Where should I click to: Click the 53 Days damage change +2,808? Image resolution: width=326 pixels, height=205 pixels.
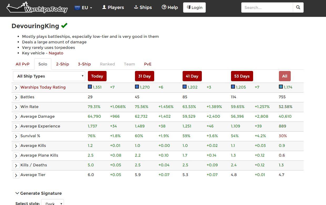point(262,116)
